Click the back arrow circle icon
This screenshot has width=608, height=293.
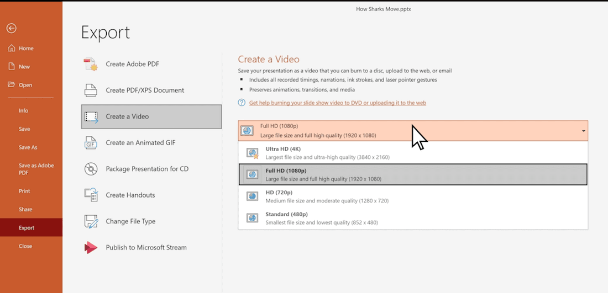pyautogui.click(x=11, y=29)
